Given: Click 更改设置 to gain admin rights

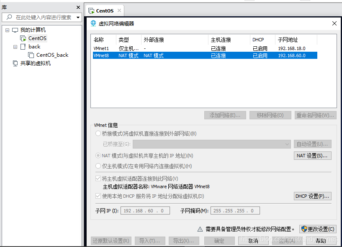Looking at the screenshot, I should pos(318,229).
